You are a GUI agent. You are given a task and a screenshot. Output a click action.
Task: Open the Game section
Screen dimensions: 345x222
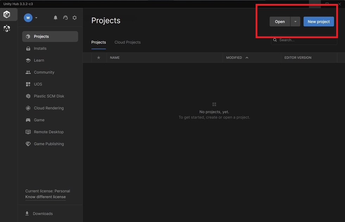pyautogui.click(x=50, y=120)
